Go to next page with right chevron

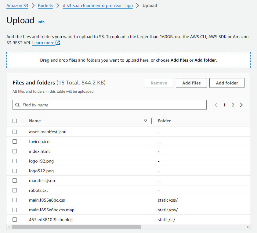[241, 105]
